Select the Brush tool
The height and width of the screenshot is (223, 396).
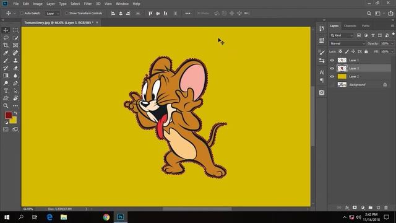[6, 61]
